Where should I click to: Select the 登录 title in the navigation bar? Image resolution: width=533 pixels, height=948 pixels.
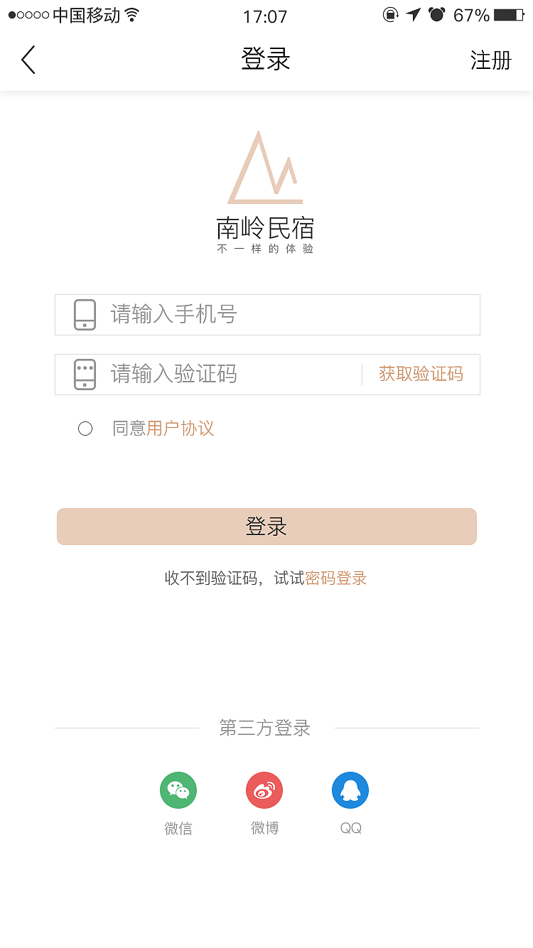(x=266, y=60)
